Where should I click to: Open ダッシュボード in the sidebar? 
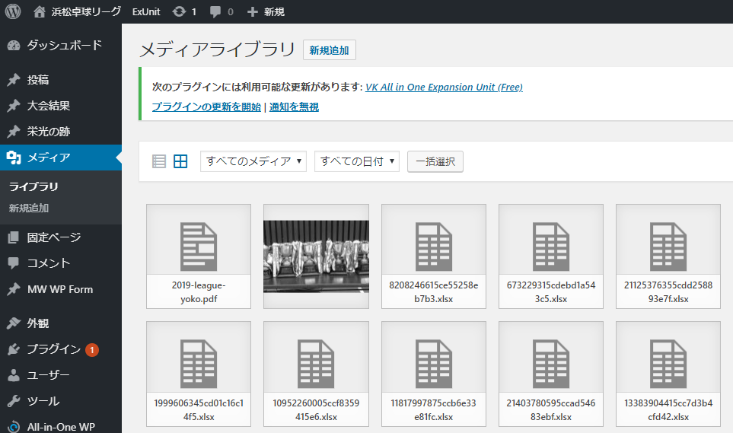click(64, 45)
